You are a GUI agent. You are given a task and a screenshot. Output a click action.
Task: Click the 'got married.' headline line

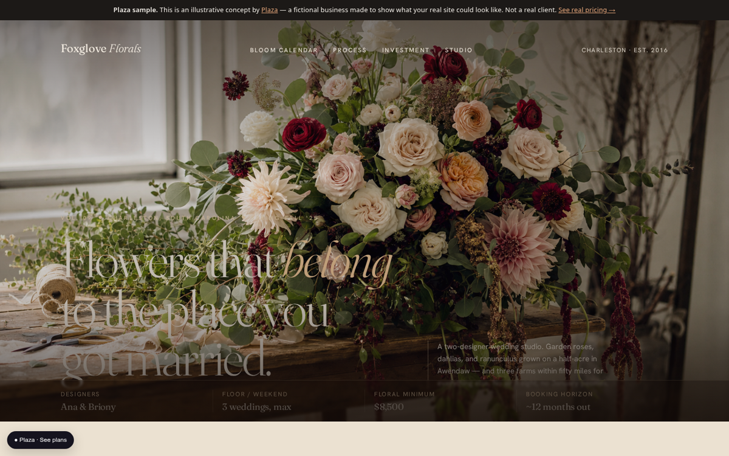166,360
